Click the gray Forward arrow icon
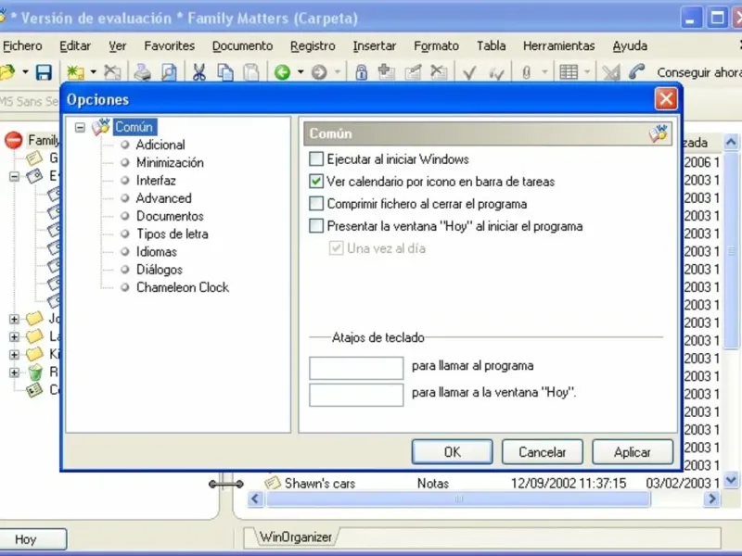742x556 pixels. point(319,72)
